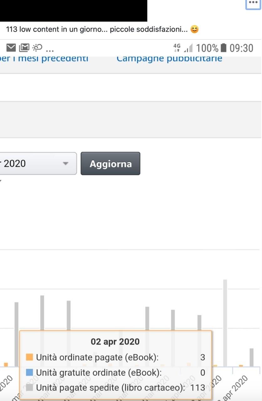Click the blue free eBook units legend swatch
Image resolution: width=262 pixels, height=401 pixels.
pos(29,372)
